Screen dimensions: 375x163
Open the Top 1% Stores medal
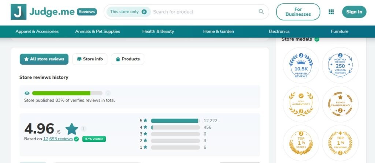click(301, 143)
